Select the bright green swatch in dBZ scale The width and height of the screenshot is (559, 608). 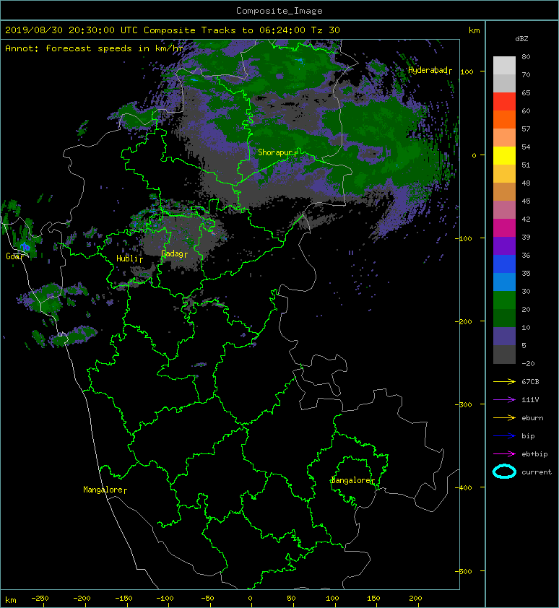pyautogui.click(x=504, y=300)
